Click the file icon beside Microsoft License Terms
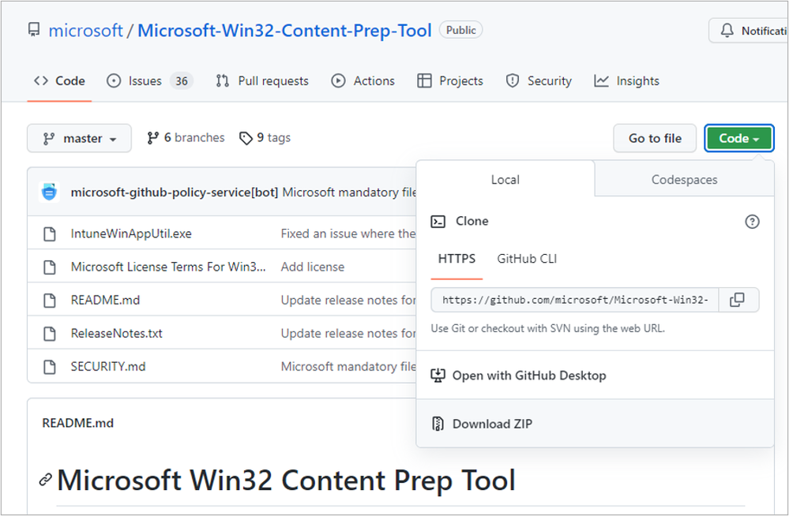The height and width of the screenshot is (516, 789). pos(49,267)
